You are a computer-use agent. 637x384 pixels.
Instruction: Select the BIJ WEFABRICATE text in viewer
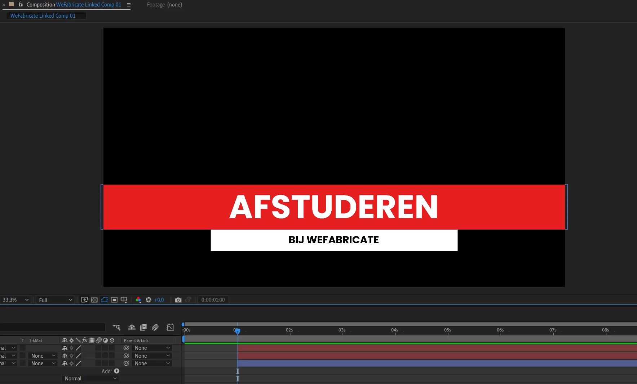(334, 240)
